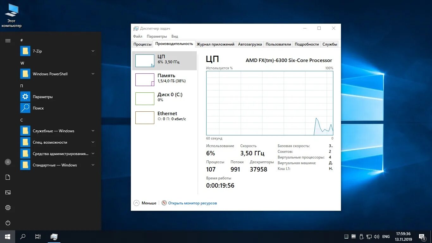
Task: Click the Task Manager title bar icon
Action: coord(136,28)
